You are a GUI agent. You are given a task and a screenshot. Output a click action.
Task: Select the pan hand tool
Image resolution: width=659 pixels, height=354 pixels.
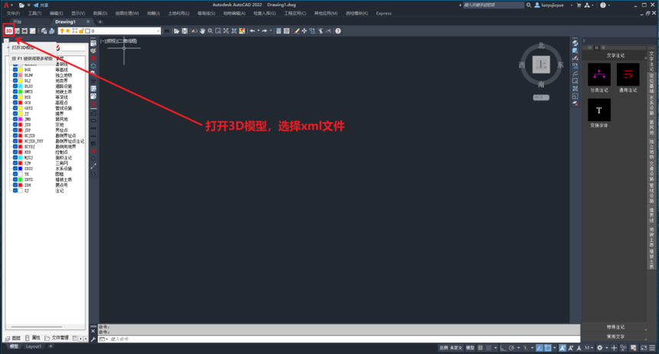pos(202,31)
